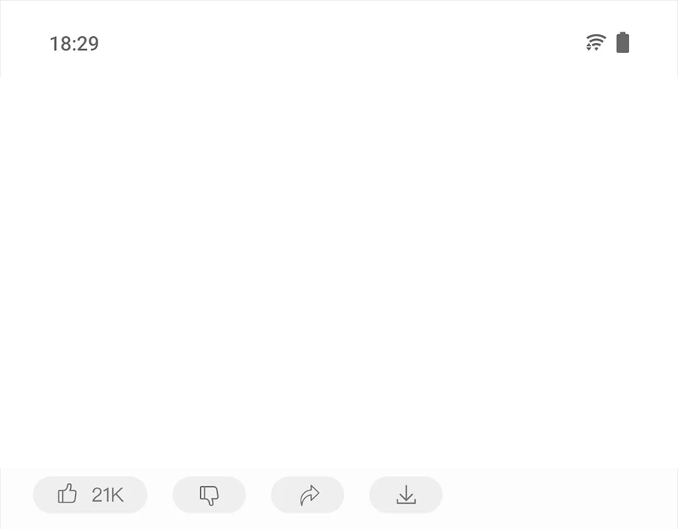This screenshot has width=678, height=529.
Task: Select the dislike pill button
Action: point(209,495)
